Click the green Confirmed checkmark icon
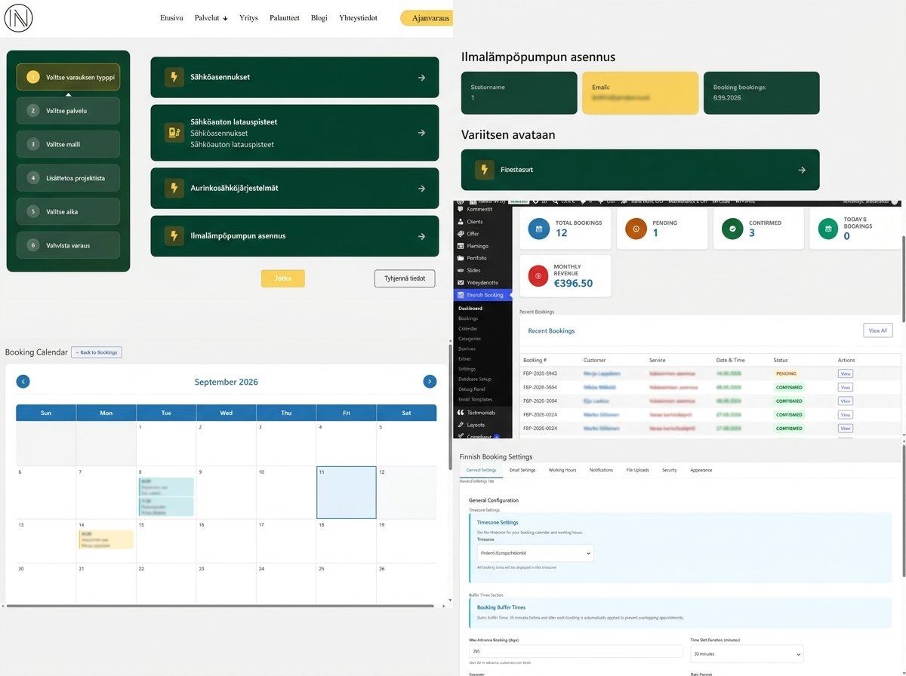906x676 pixels. 732,229
